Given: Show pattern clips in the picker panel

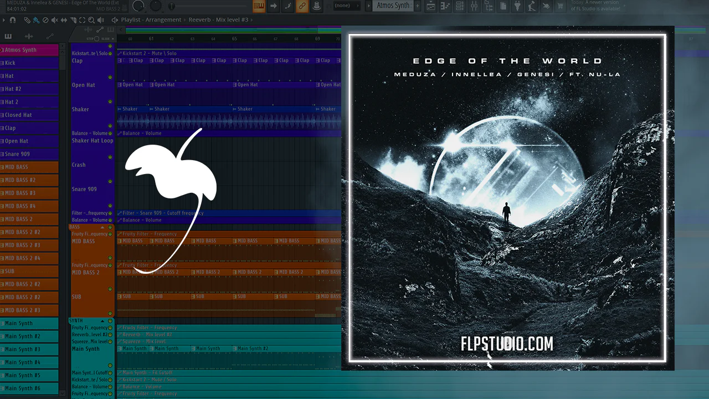Looking at the screenshot, I should pos(8,36).
